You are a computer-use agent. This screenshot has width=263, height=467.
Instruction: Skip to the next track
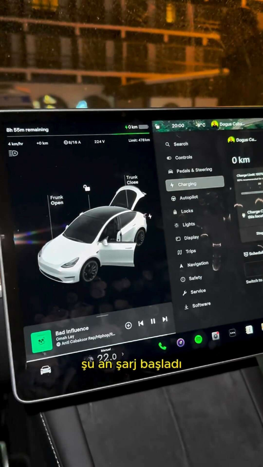click(x=165, y=319)
